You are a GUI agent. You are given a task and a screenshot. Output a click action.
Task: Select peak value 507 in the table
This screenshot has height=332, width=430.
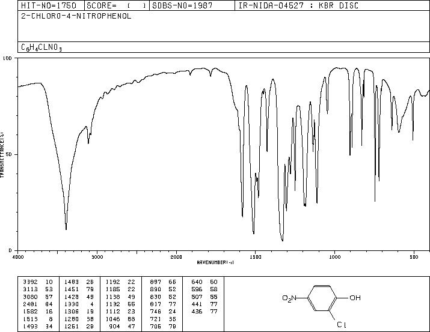[197, 297]
